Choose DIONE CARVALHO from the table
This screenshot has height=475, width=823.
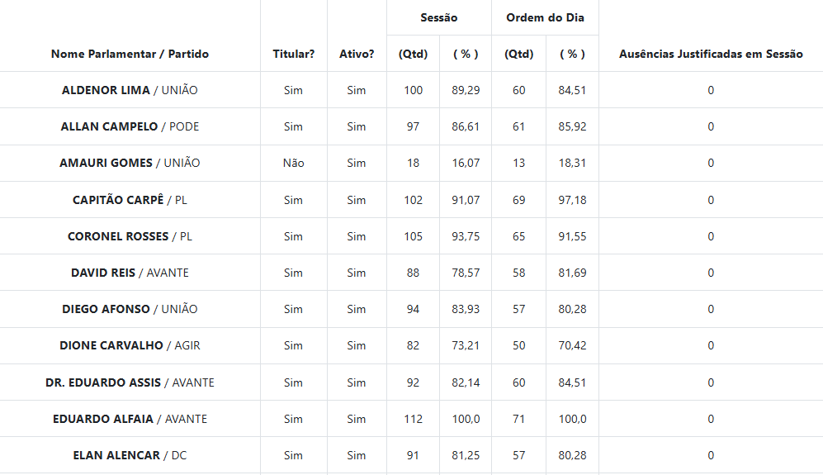[x=111, y=345]
